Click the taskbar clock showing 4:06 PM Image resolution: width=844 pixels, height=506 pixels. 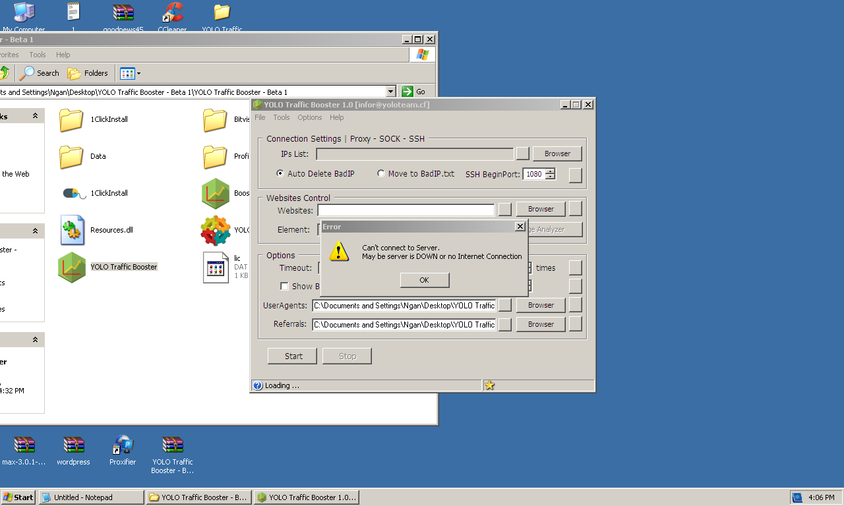[822, 497]
